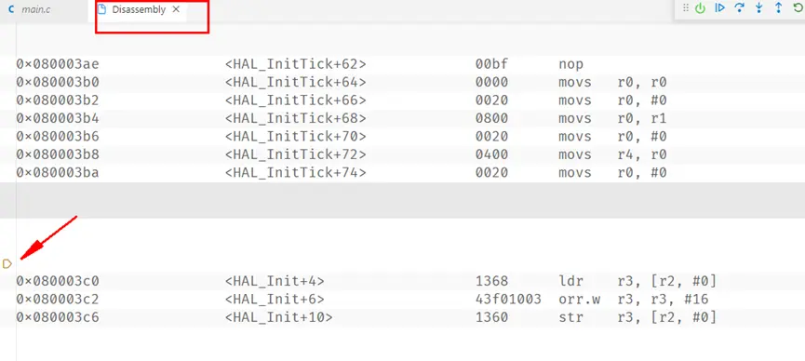Step out with the up-arrow debug icon

click(x=778, y=7)
